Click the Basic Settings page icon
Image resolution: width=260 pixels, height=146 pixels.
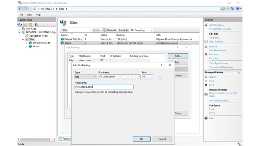[206, 41]
